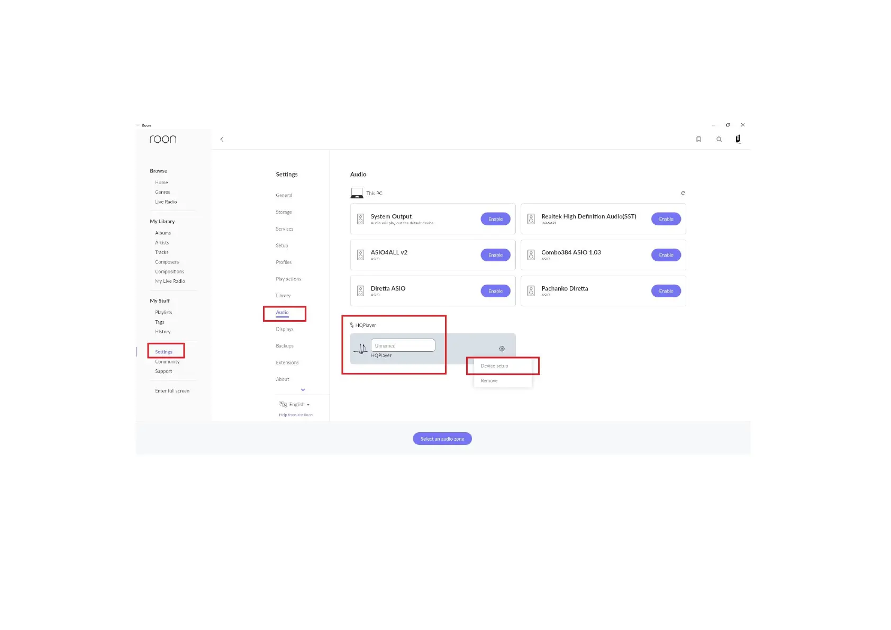
Task: Click the Select an audio zone button
Action: (442, 439)
